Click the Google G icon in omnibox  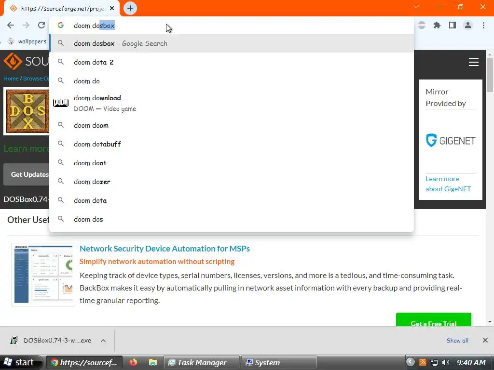point(61,25)
